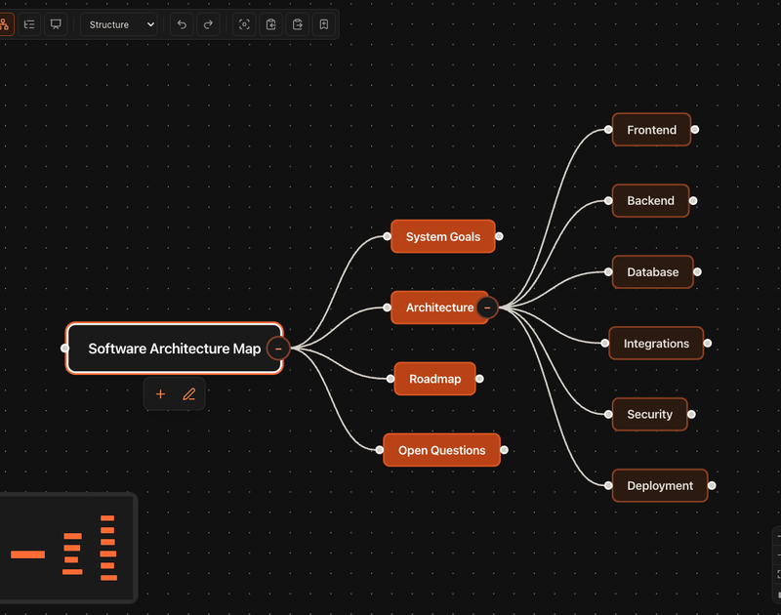
Task: Switch to the outline list view
Action: click(x=29, y=24)
